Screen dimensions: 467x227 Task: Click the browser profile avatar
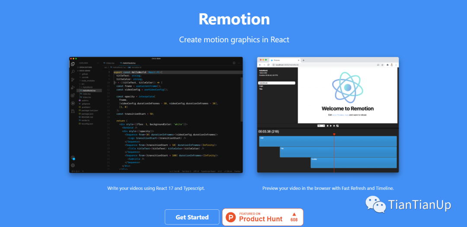pos(392,65)
